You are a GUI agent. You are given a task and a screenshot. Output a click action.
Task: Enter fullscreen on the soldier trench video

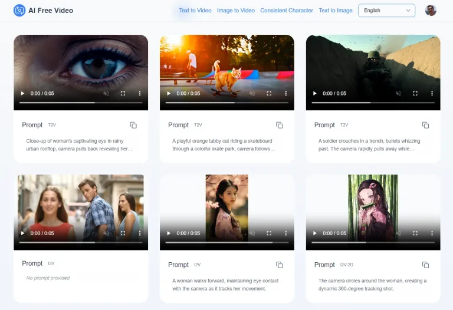coord(415,93)
